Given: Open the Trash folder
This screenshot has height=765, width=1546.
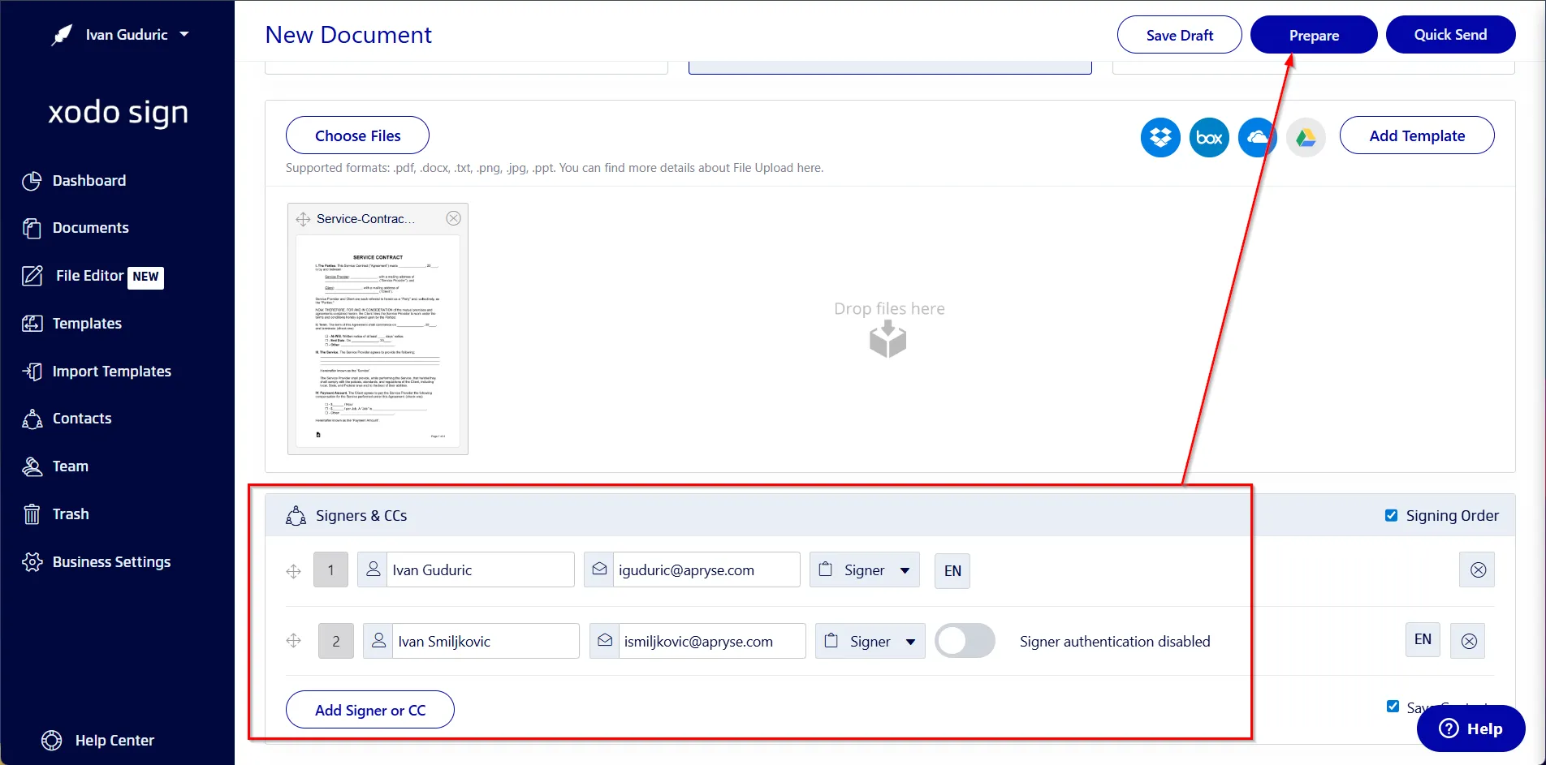Looking at the screenshot, I should (x=71, y=514).
